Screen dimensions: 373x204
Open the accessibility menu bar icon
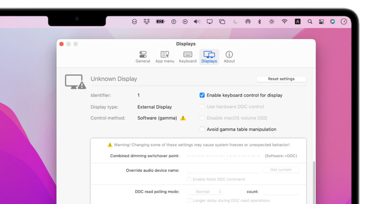point(174,21)
